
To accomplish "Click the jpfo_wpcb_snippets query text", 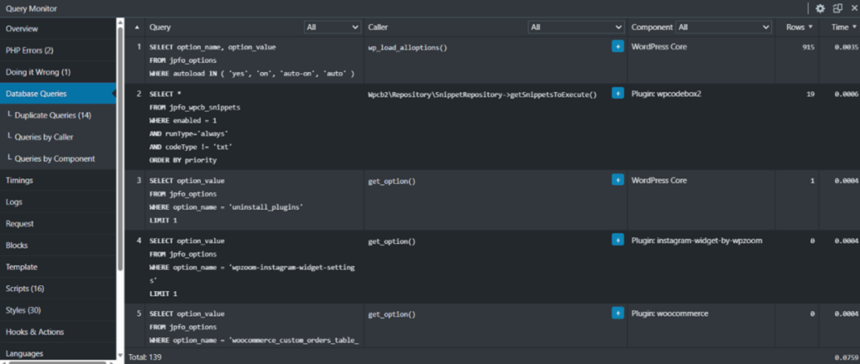I will [195, 107].
